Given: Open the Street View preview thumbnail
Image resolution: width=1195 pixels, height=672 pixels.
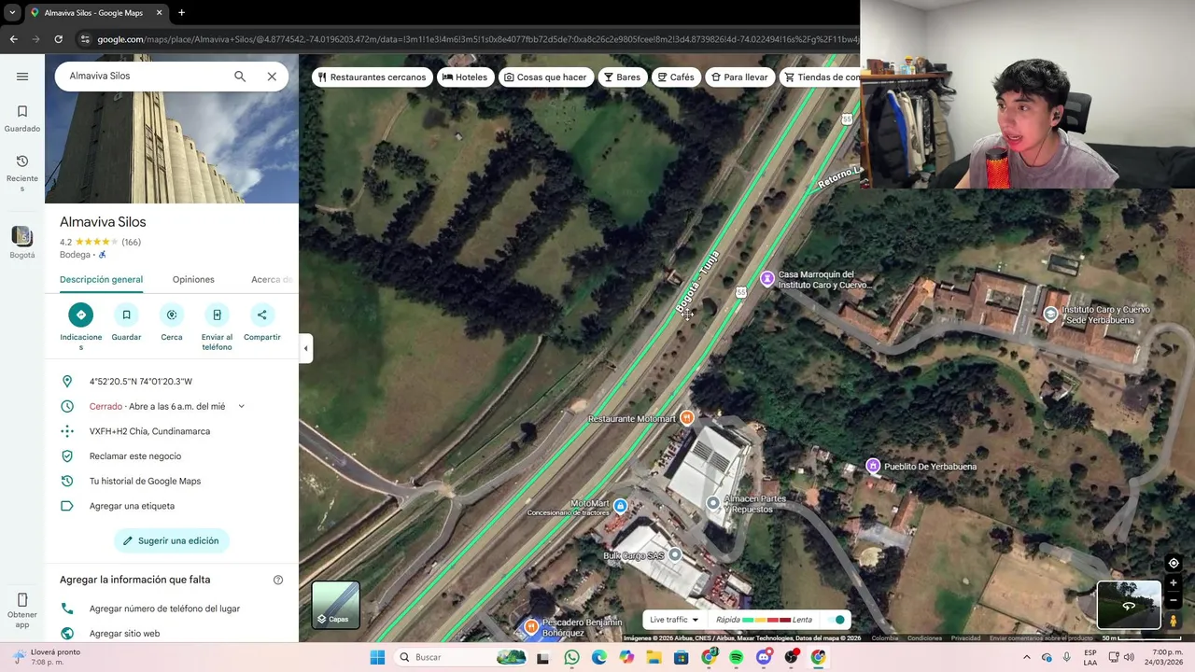Looking at the screenshot, I should coord(1129,605).
